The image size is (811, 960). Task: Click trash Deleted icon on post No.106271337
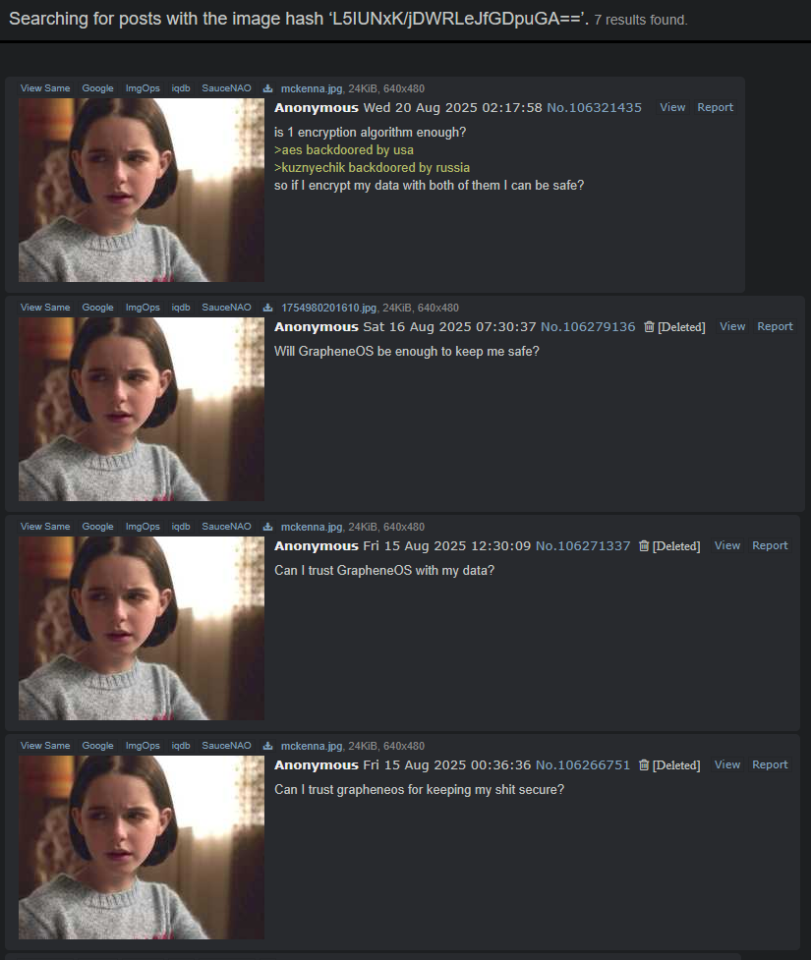pyautogui.click(x=644, y=546)
